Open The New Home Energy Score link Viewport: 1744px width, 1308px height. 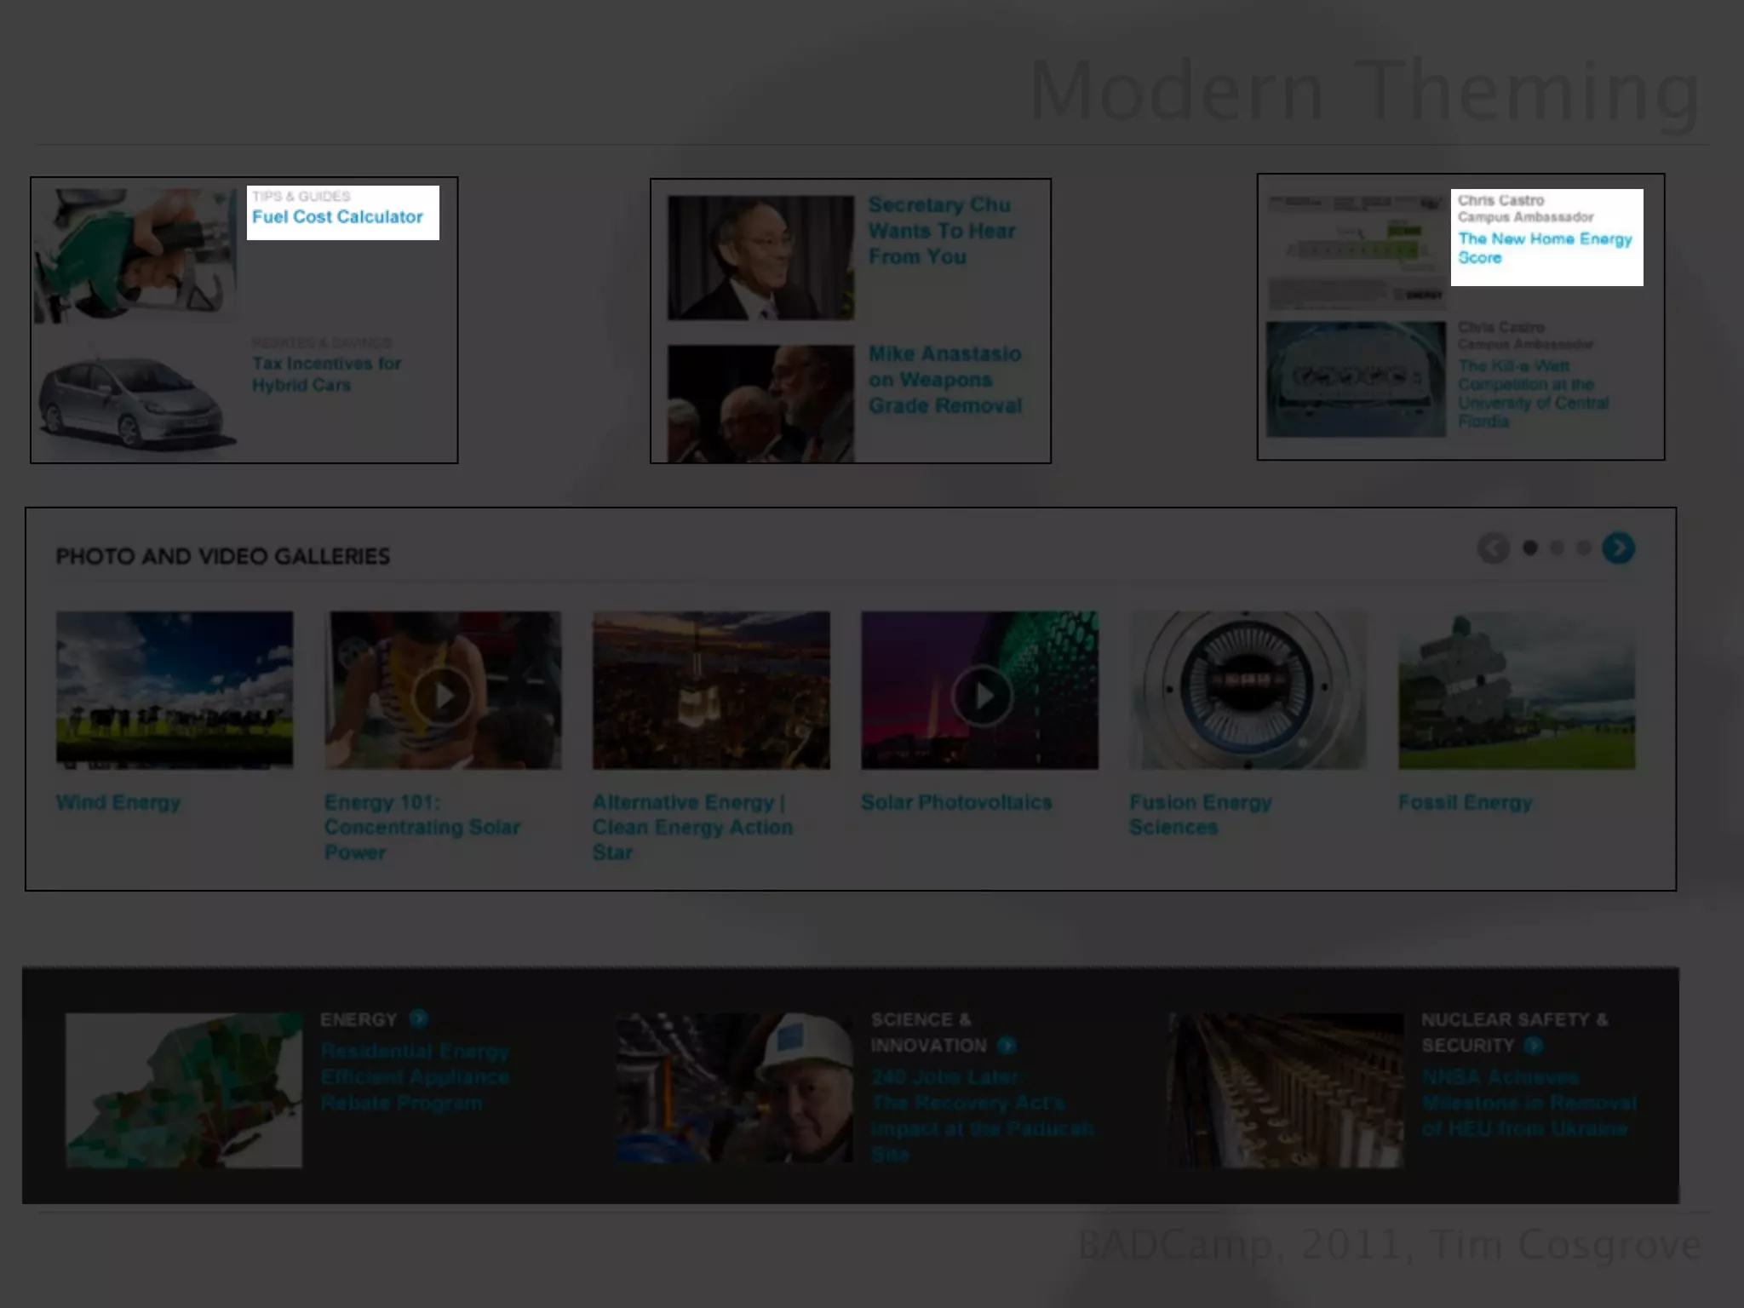(x=1545, y=248)
